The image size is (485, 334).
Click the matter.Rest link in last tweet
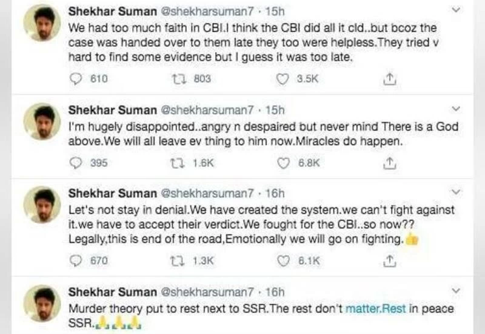point(375,308)
